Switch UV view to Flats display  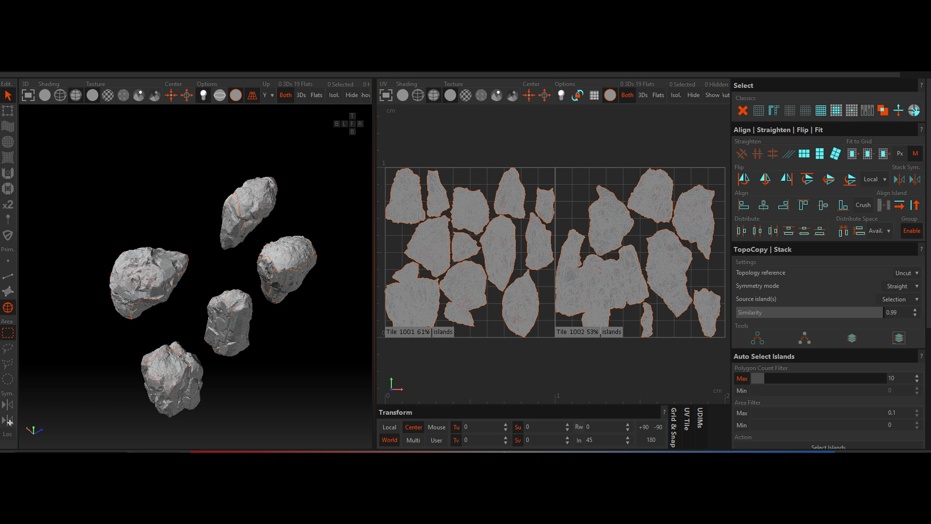pos(658,95)
